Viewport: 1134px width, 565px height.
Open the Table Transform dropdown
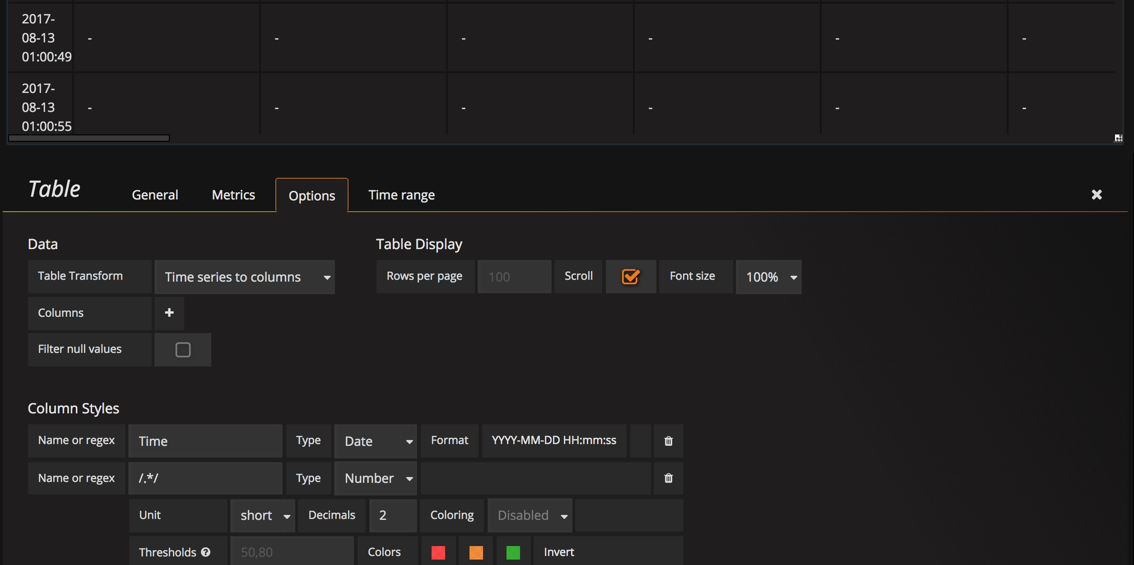[x=245, y=277]
